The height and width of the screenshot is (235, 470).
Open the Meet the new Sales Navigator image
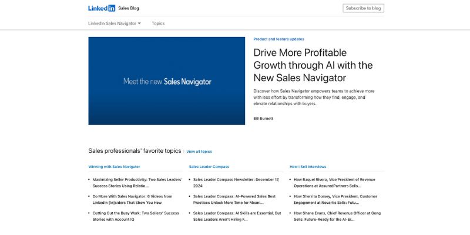point(167,81)
